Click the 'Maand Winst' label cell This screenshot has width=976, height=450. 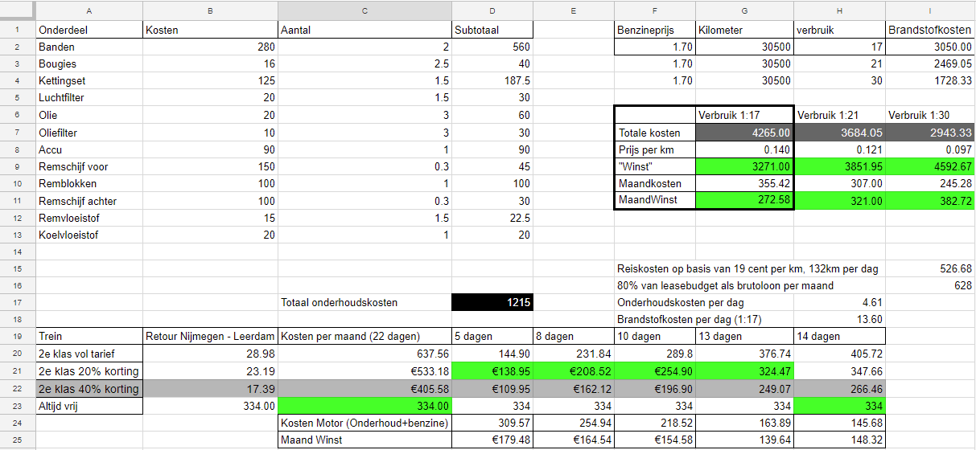[x=364, y=440]
